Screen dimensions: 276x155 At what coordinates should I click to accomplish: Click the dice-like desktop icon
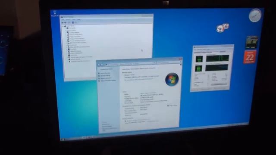(223, 28)
